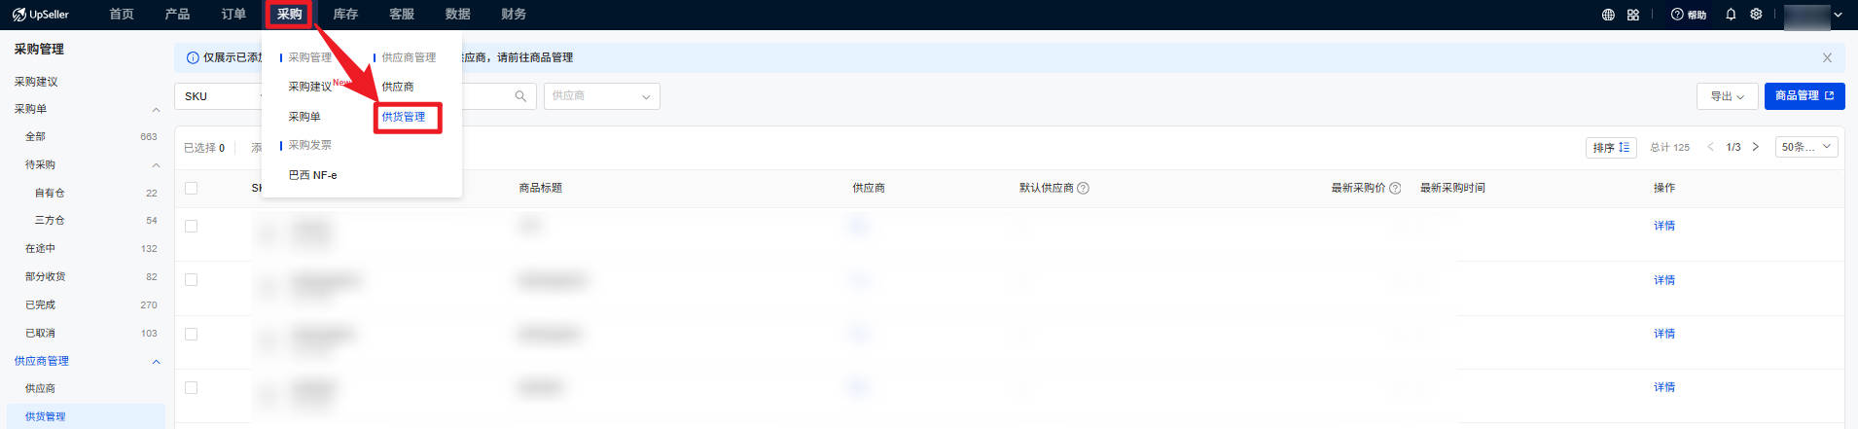Select 全部 in the sidebar
The image size is (1858, 429).
[x=35, y=137]
